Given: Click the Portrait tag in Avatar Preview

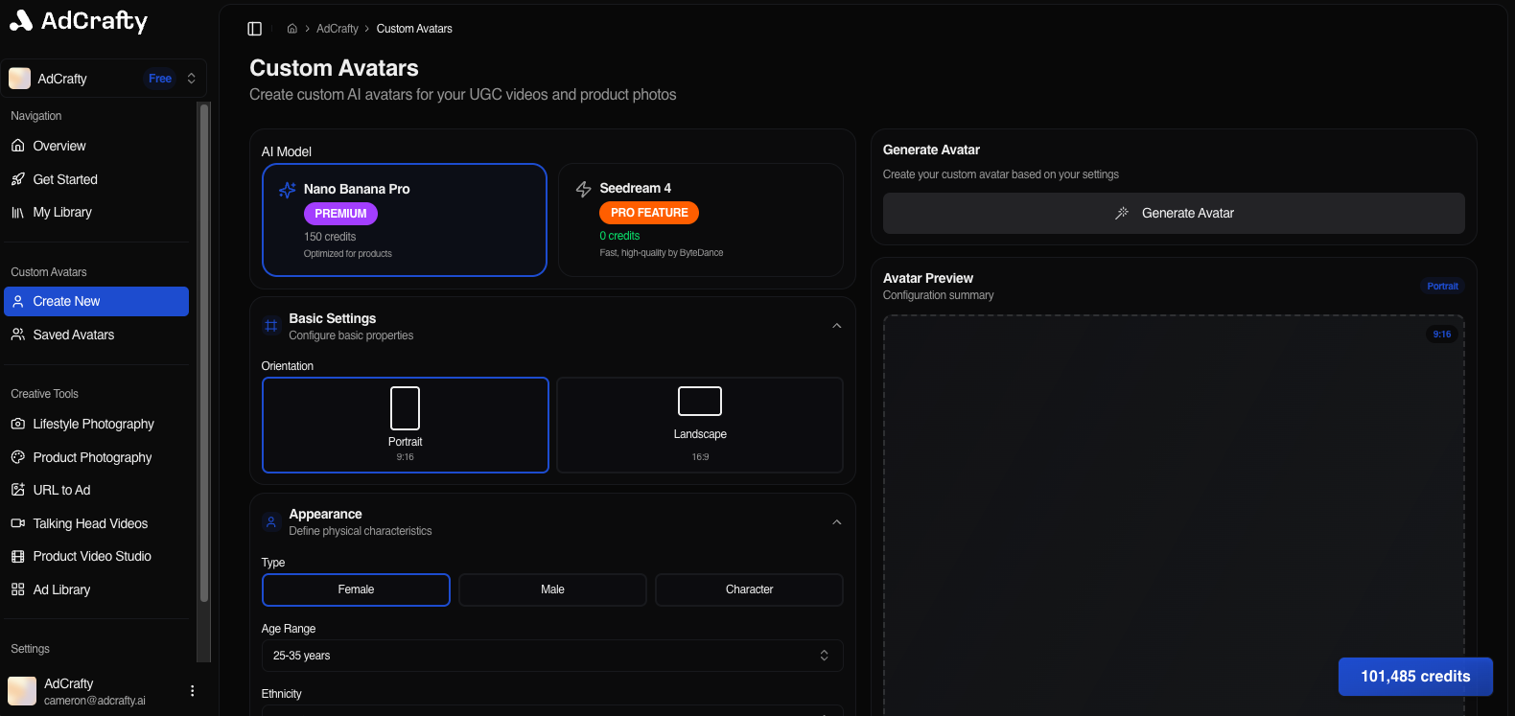Looking at the screenshot, I should (1442, 287).
